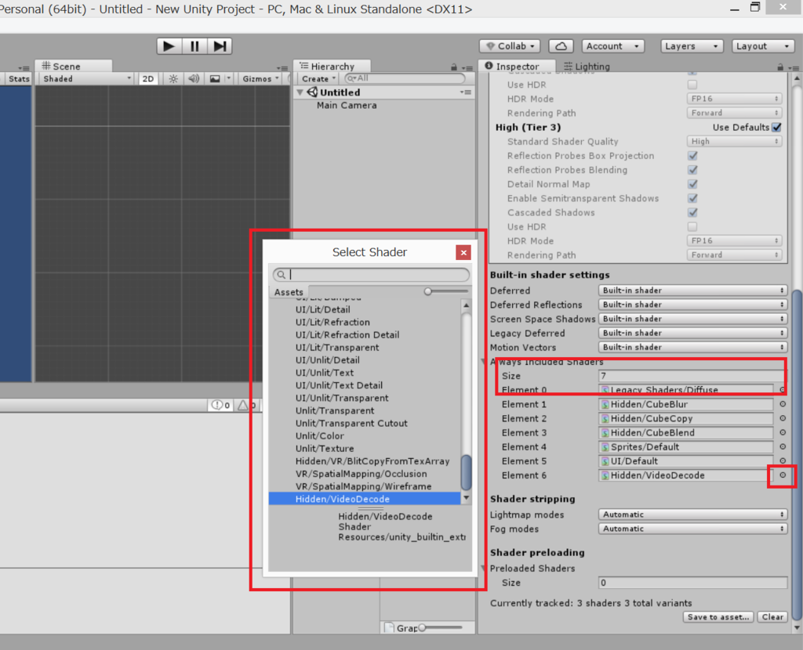The width and height of the screenshot is (803, 650).
Task: Open Shaded draw mode dropdown
Action: point(87,79)
